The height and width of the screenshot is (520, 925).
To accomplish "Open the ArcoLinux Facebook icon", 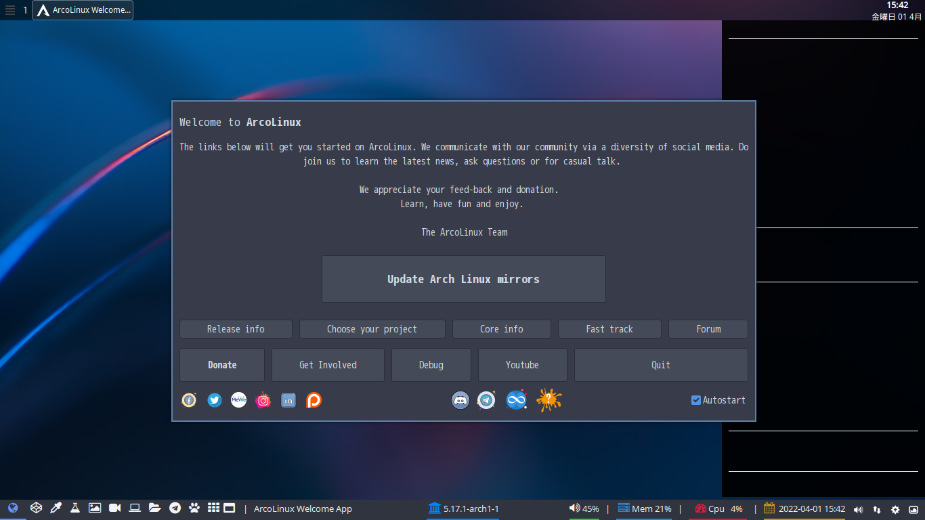I will 189,400.
